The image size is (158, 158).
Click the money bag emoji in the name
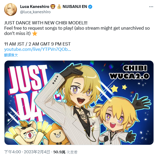tap(59, 7)
